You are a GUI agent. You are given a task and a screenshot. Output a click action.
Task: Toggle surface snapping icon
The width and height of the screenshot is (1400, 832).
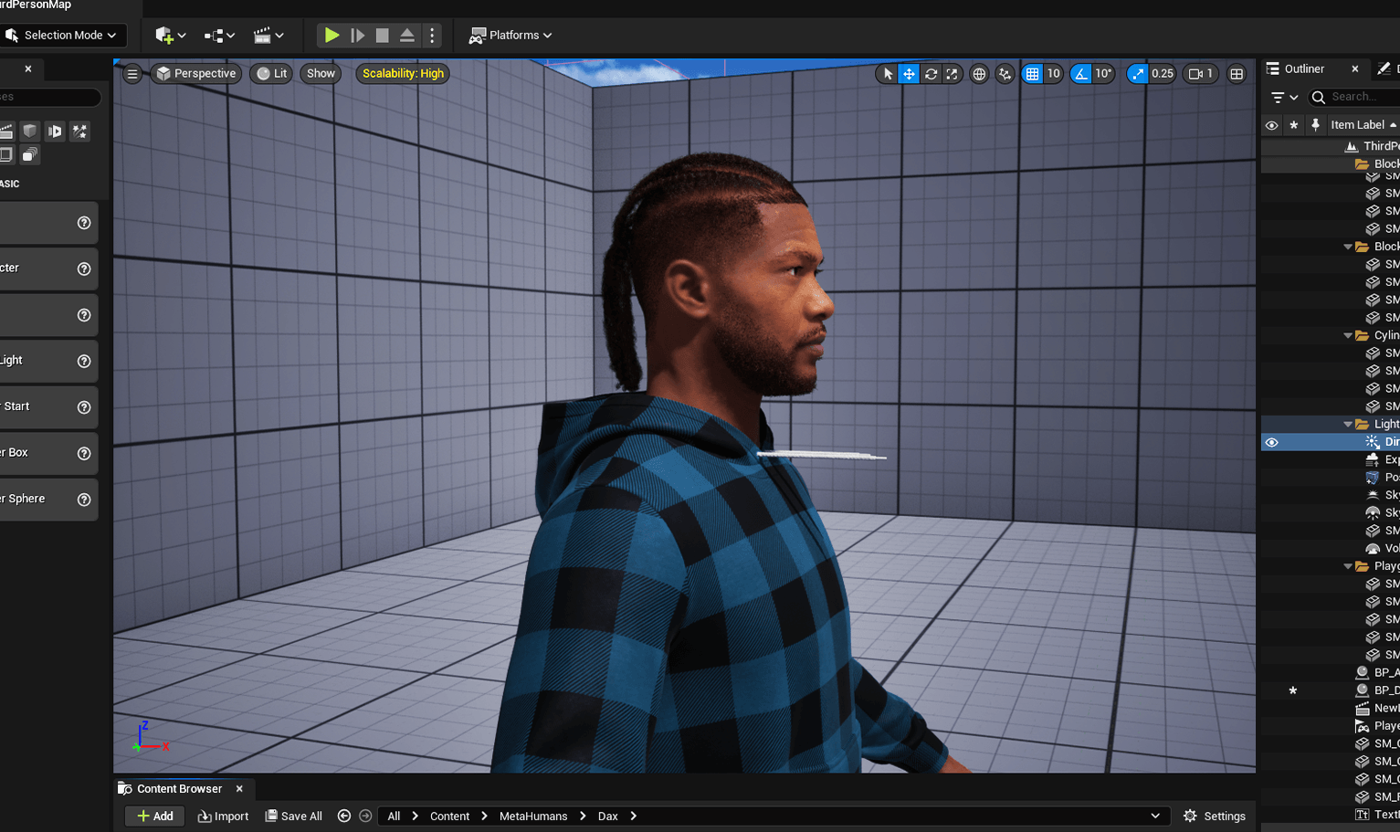point(1005,74)
